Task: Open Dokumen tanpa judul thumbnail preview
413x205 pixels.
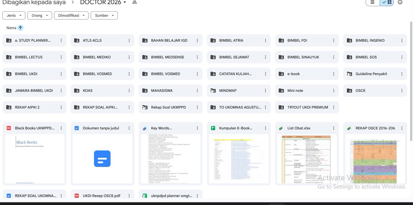Action: (103, 159)
